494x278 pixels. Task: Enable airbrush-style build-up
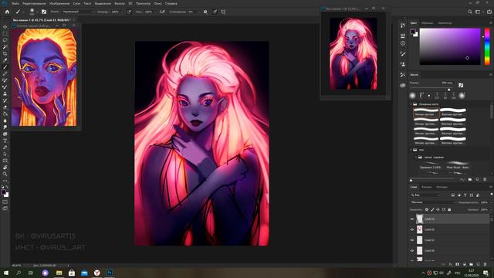pyautogui.click(x=162, y=12)
